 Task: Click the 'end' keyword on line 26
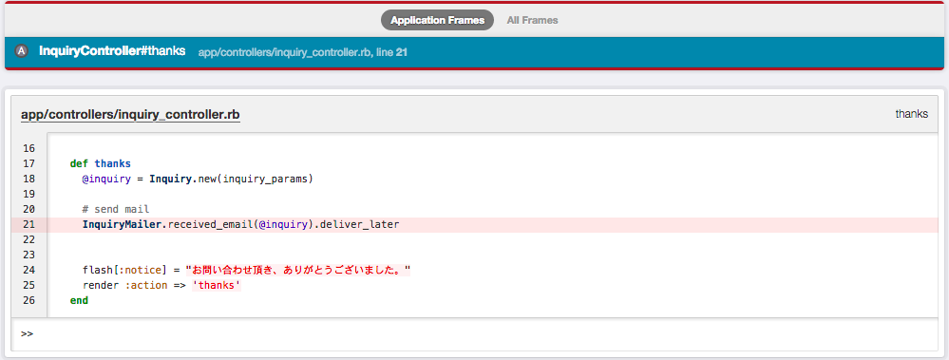(79, 300)
